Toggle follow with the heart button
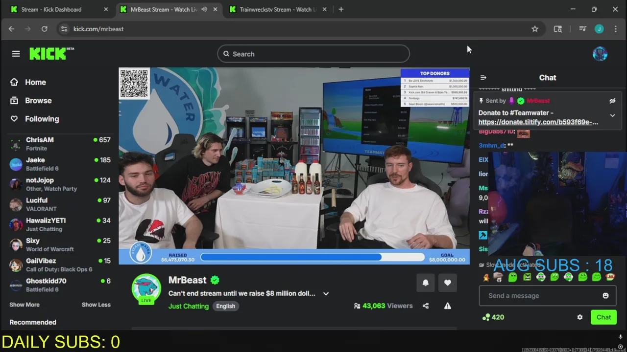This screenshot has height=352, width=627. (447, 283)
